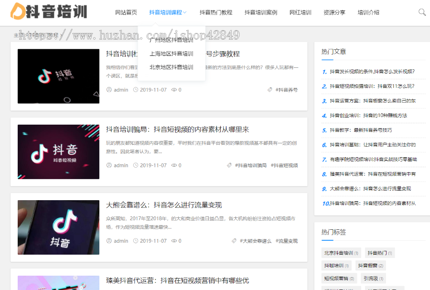This screenshot has height=290, width=430.
Task: Open article 臻美抖音代运营 title link
Action: (x=177, y=280)
